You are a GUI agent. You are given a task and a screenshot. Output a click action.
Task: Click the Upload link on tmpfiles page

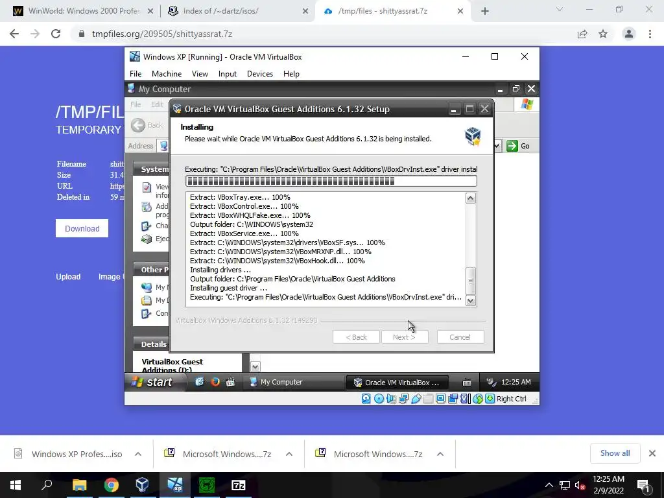(68, 276)
